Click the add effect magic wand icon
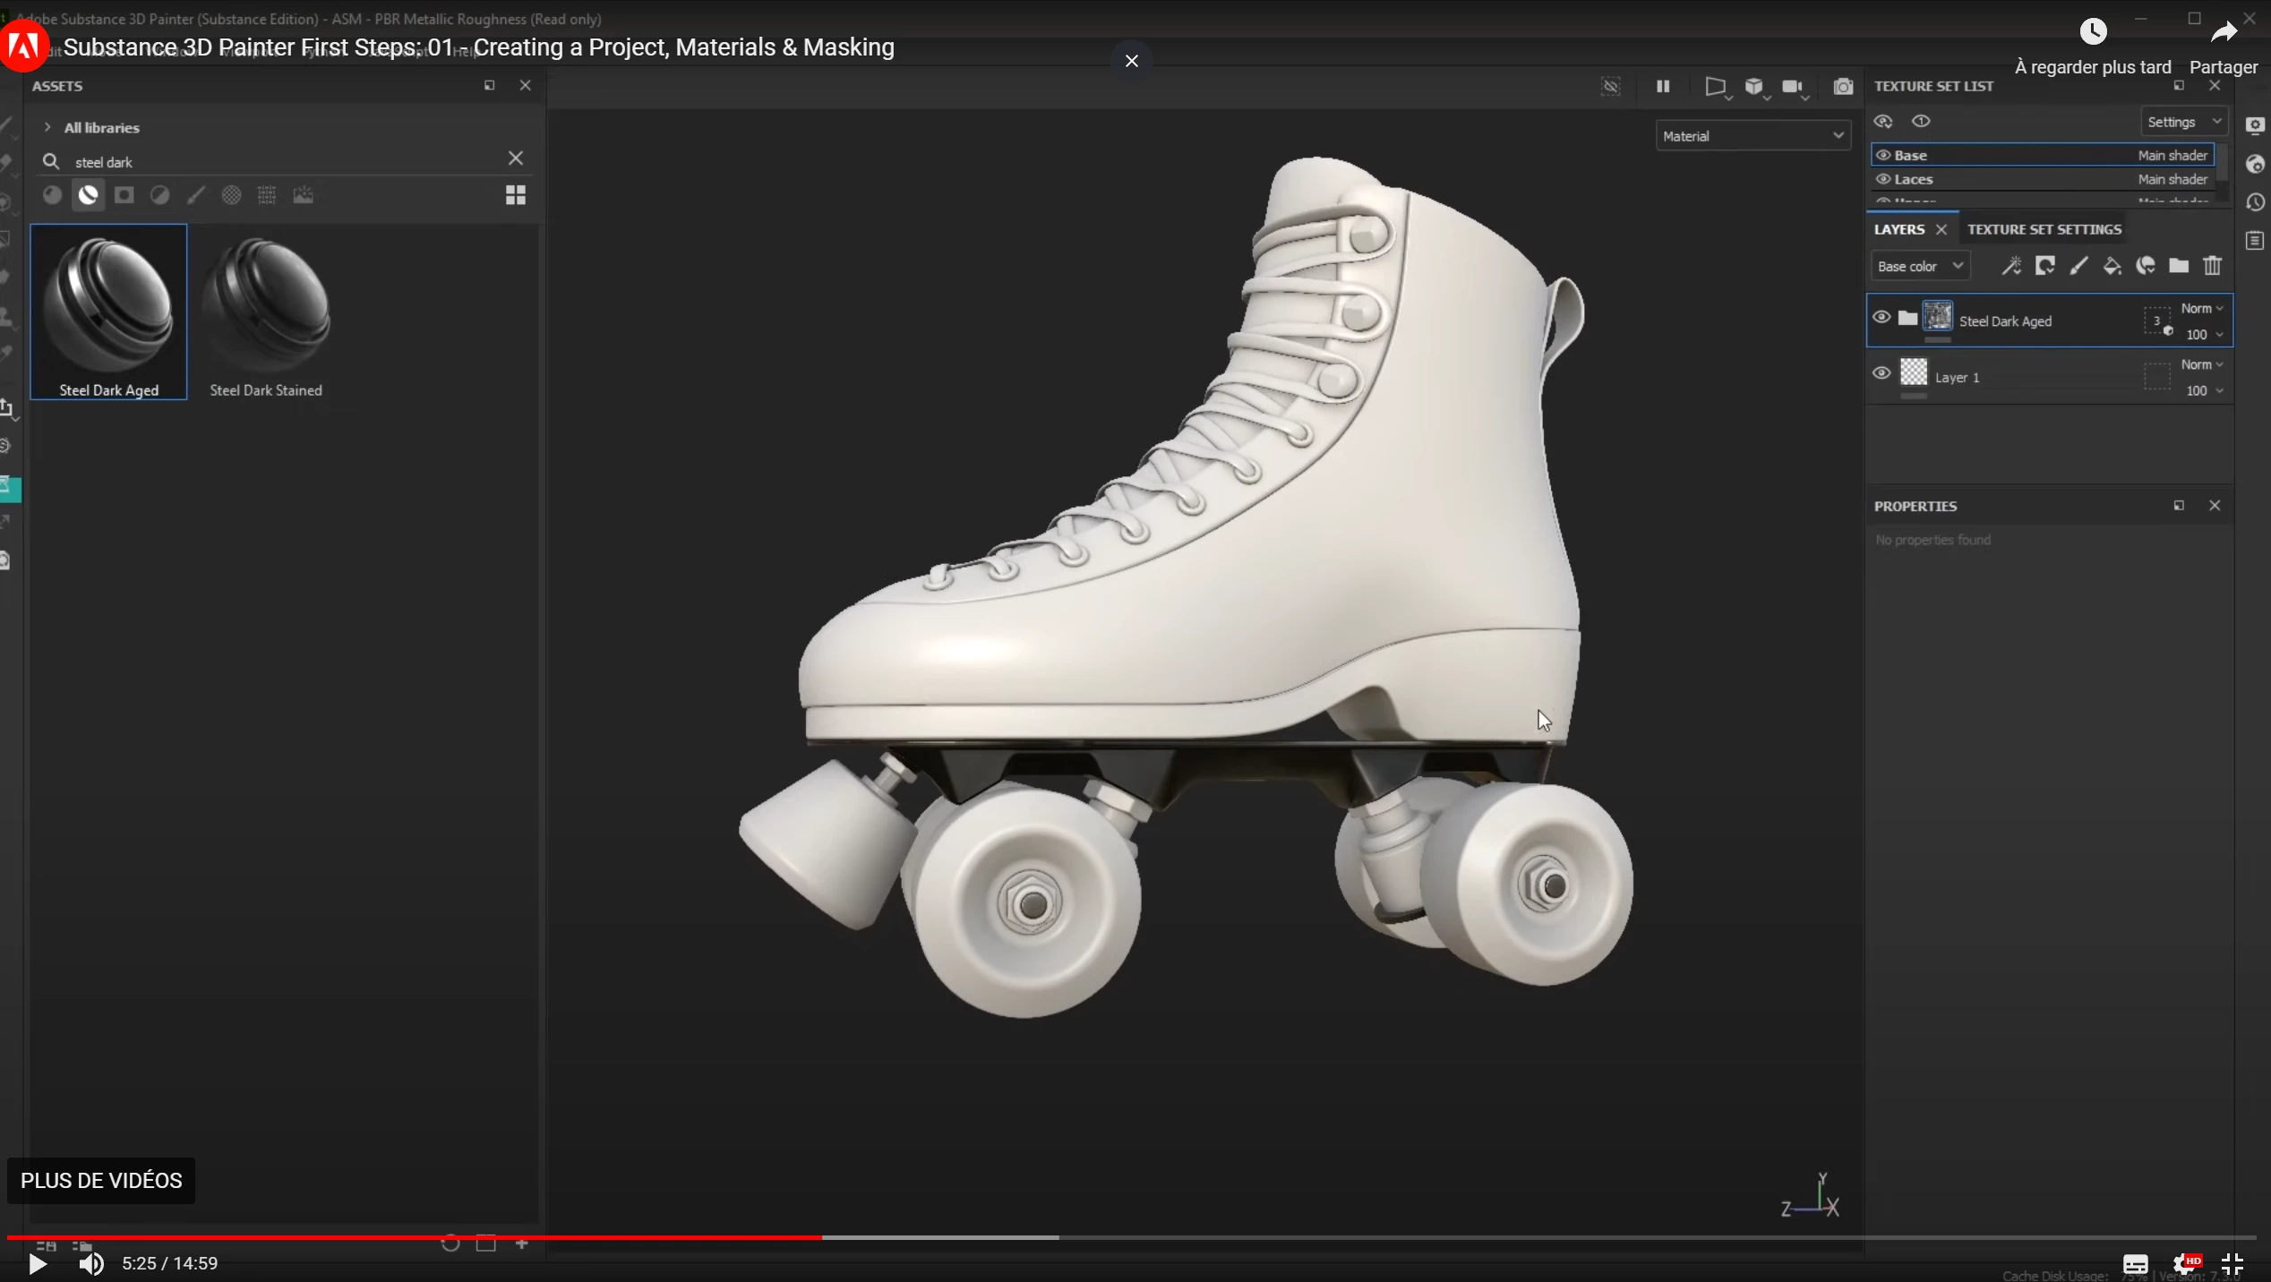The image size is (2271, 1282). pos(2011,266)
